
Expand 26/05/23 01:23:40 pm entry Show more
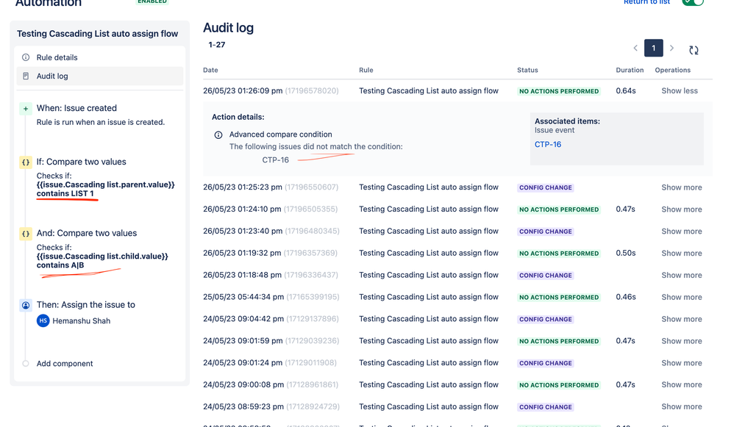click(x=682, y=231)
